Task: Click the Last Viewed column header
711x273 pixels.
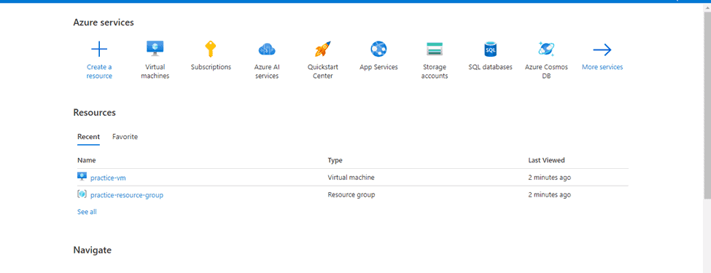Action: (x=546, y=160)
